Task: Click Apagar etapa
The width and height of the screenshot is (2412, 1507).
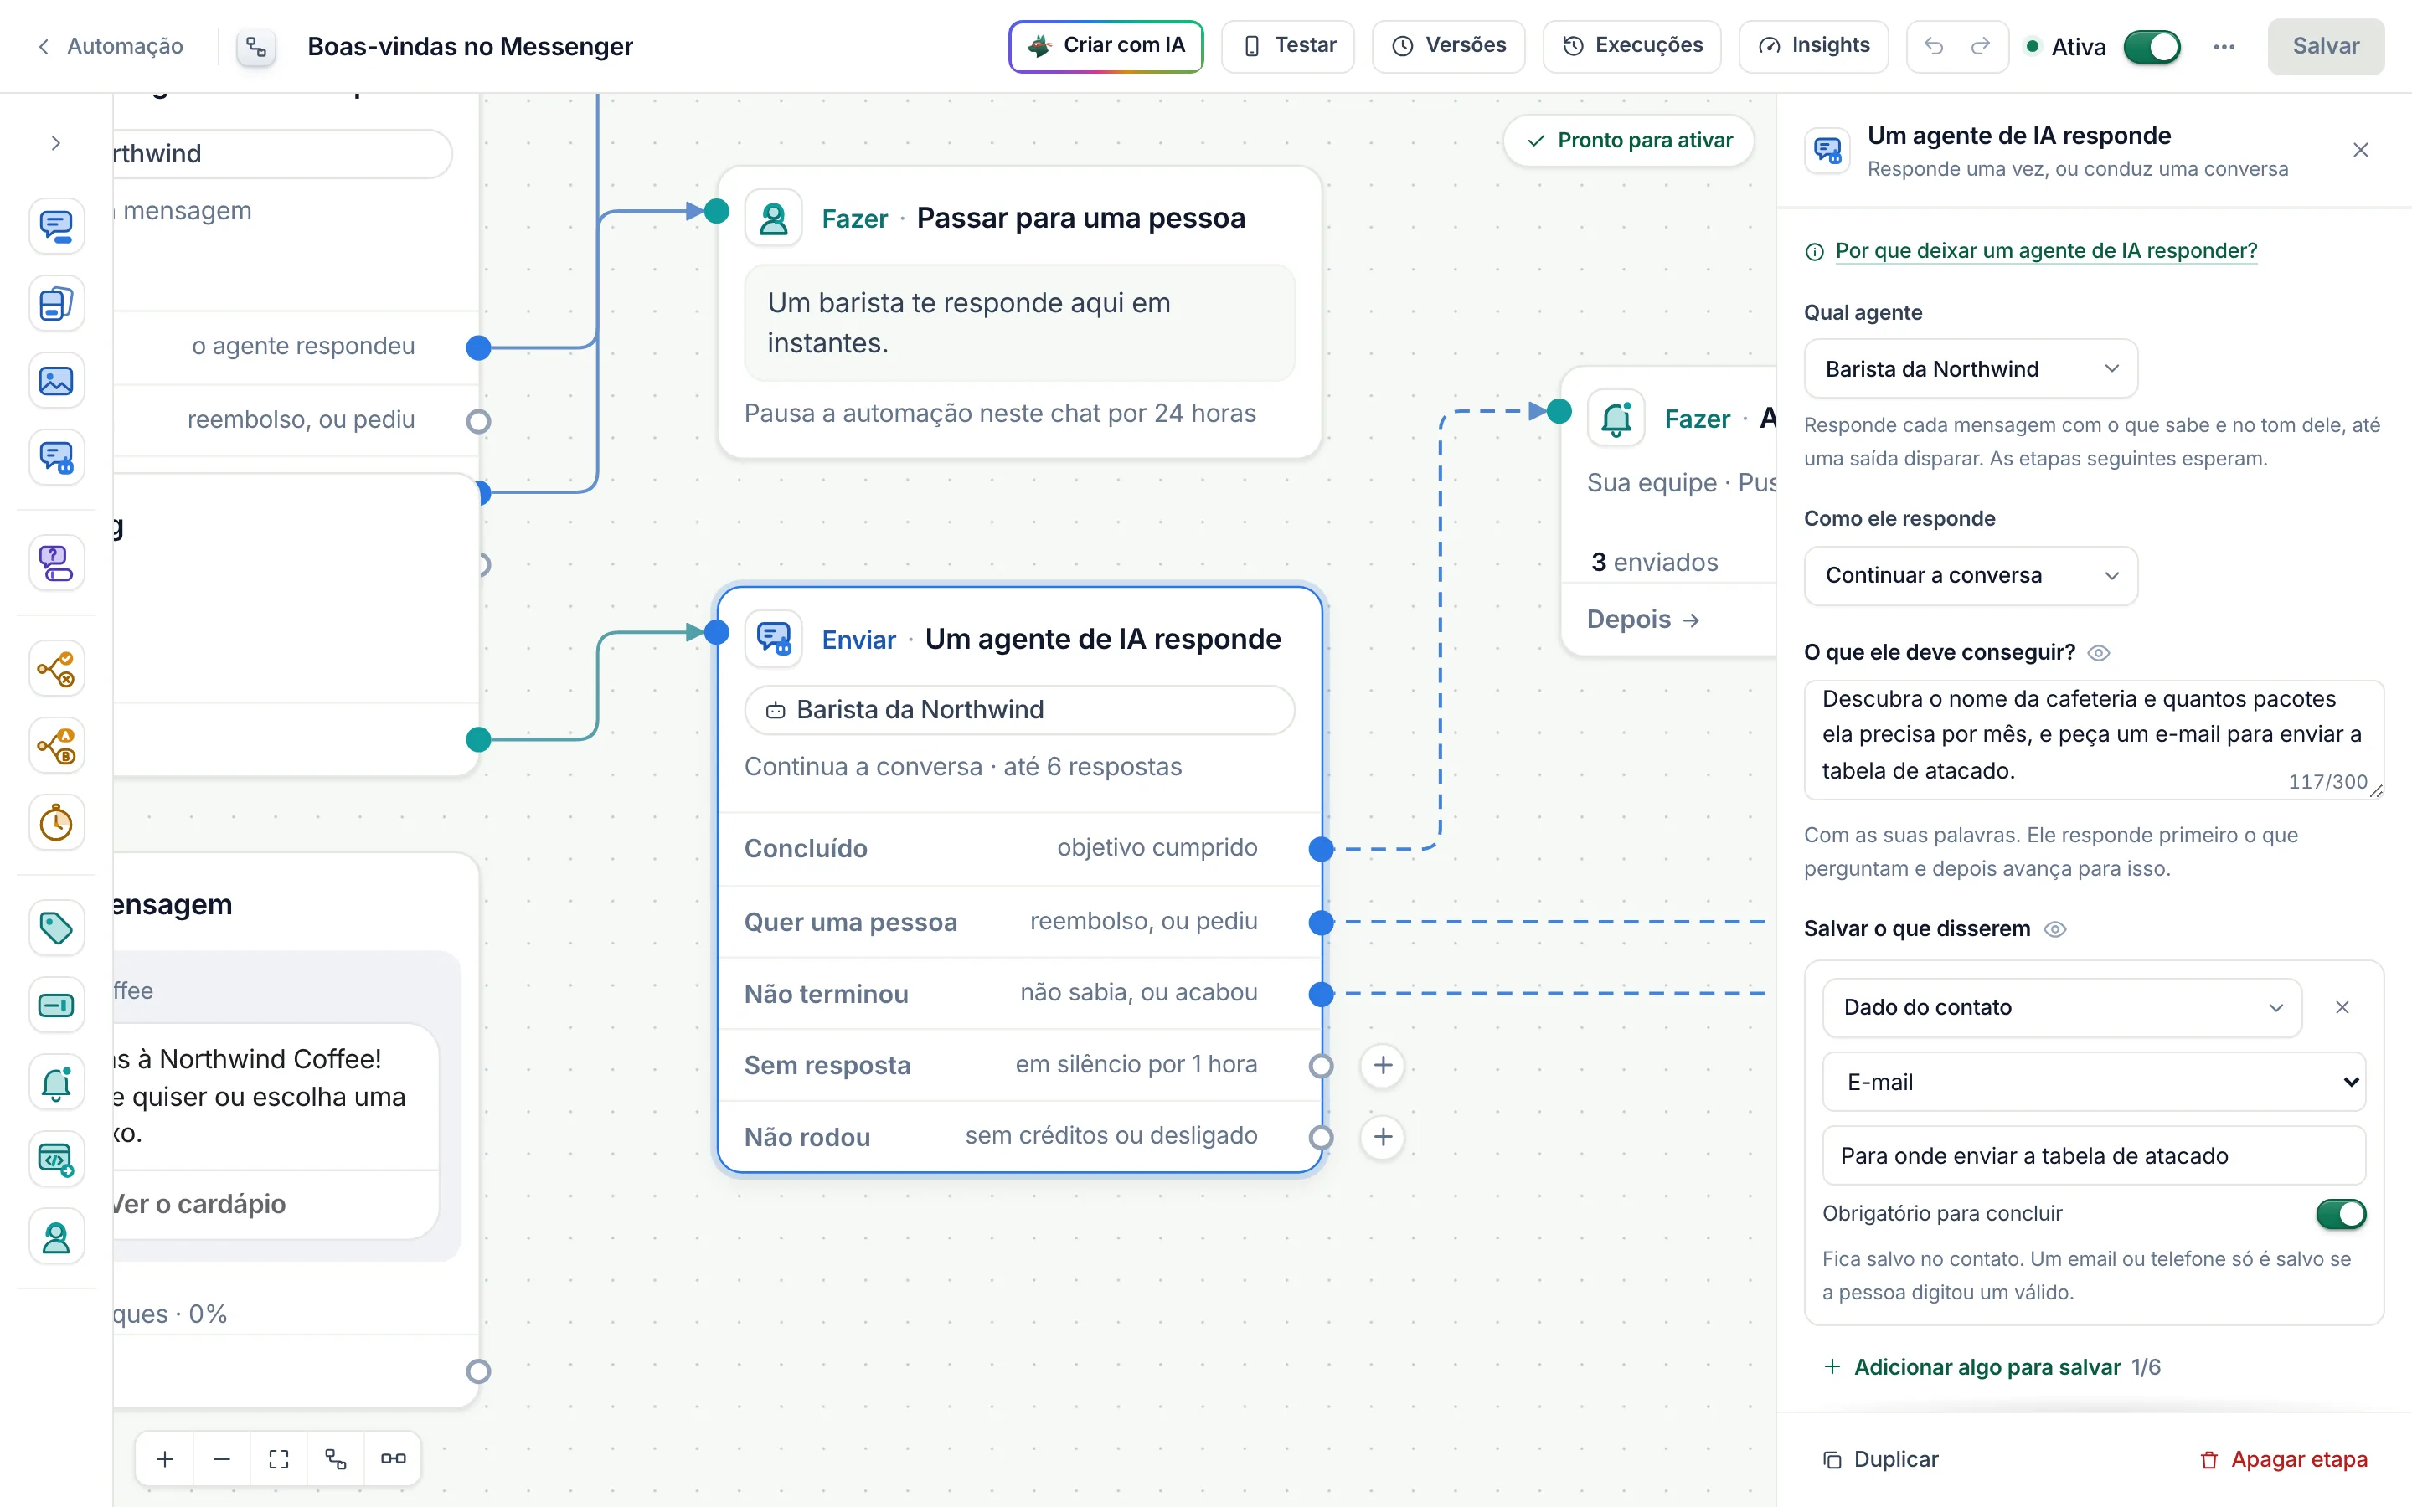Action: click(x=2283, y=1459)
